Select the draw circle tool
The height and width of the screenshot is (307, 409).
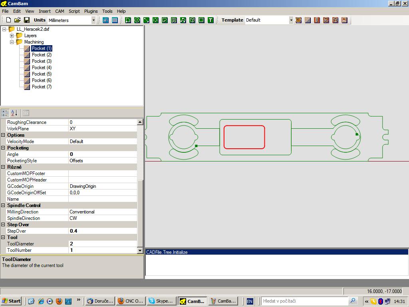click(x=137, y=20)
